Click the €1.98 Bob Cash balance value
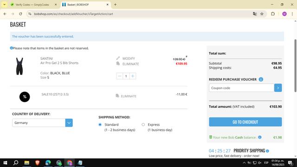The image size is (297, 167). point(278,137)
